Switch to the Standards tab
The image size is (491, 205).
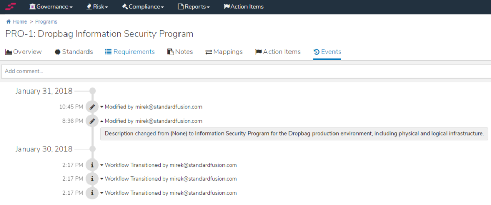(x=74, y=52)
